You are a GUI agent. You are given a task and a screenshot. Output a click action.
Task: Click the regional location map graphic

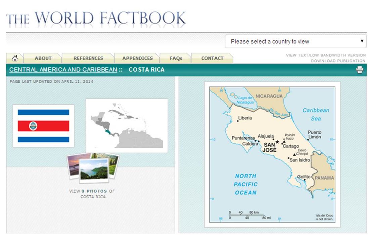(127, 124)
